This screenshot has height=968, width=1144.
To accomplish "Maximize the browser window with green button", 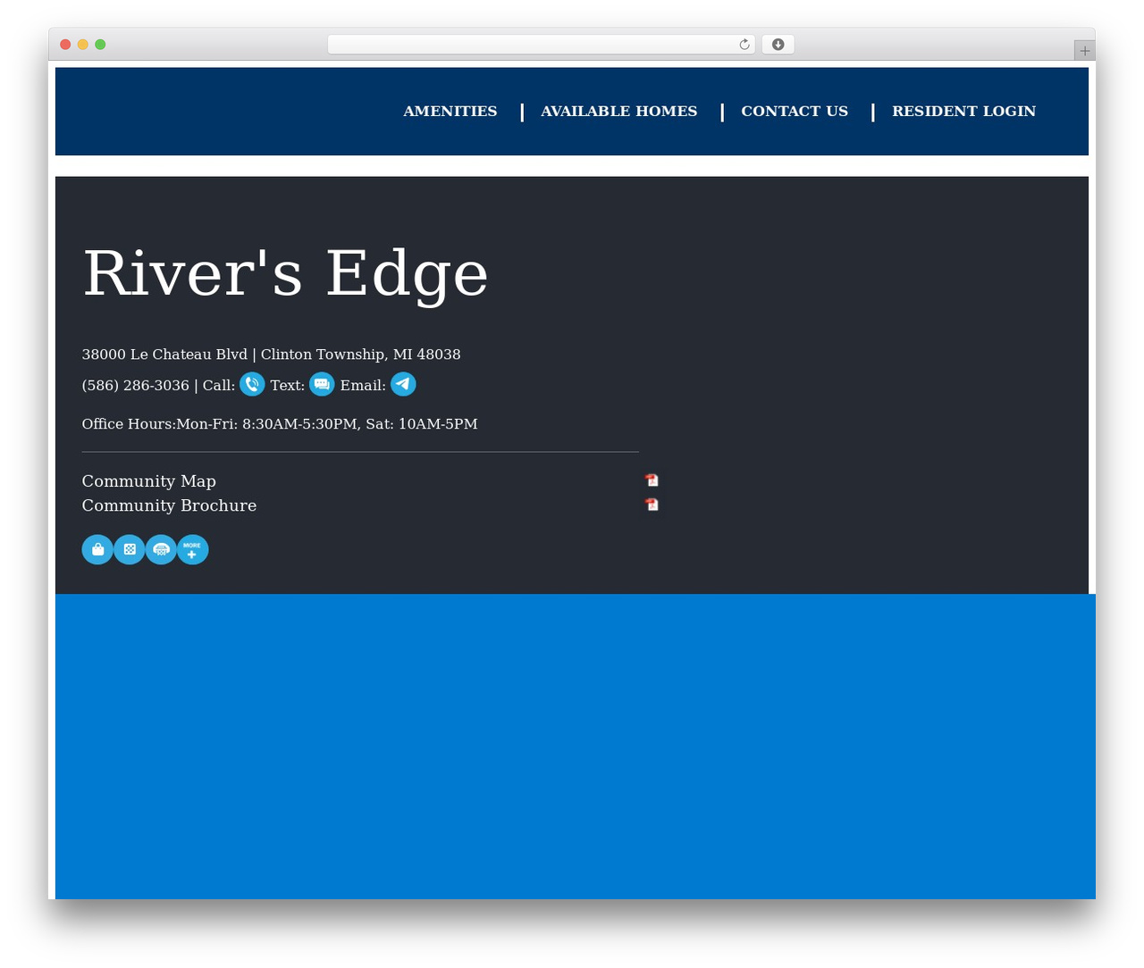I will 100,45.
